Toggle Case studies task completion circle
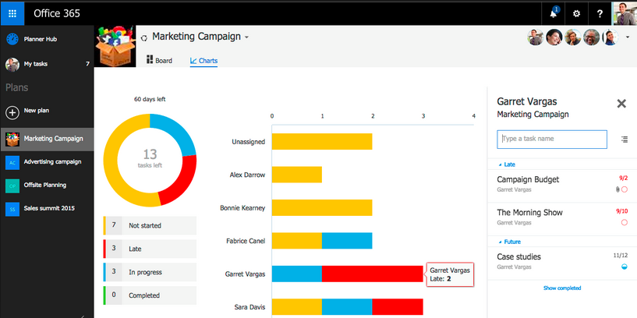The image size is (637, 318). click(x=625, y=266)
